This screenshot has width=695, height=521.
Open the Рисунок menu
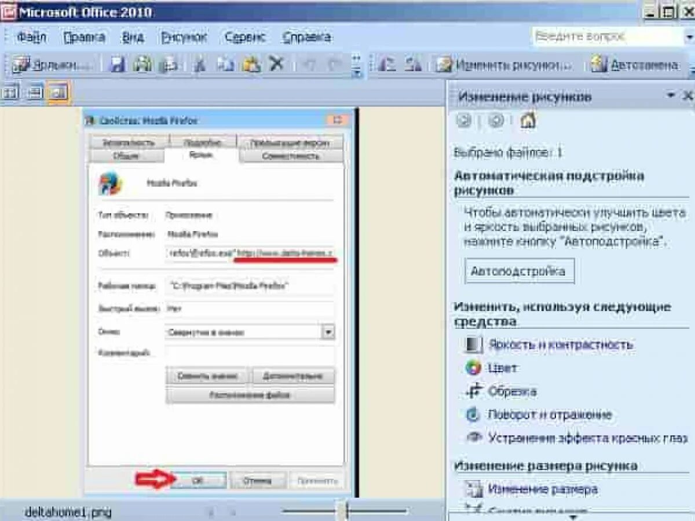184,38
